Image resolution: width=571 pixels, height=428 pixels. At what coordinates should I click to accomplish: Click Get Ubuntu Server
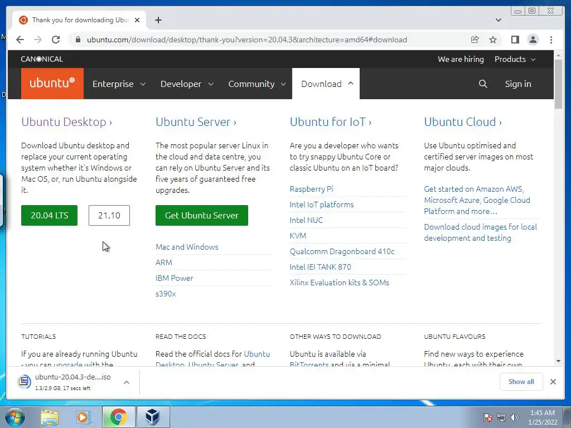[x=202, y=215]
